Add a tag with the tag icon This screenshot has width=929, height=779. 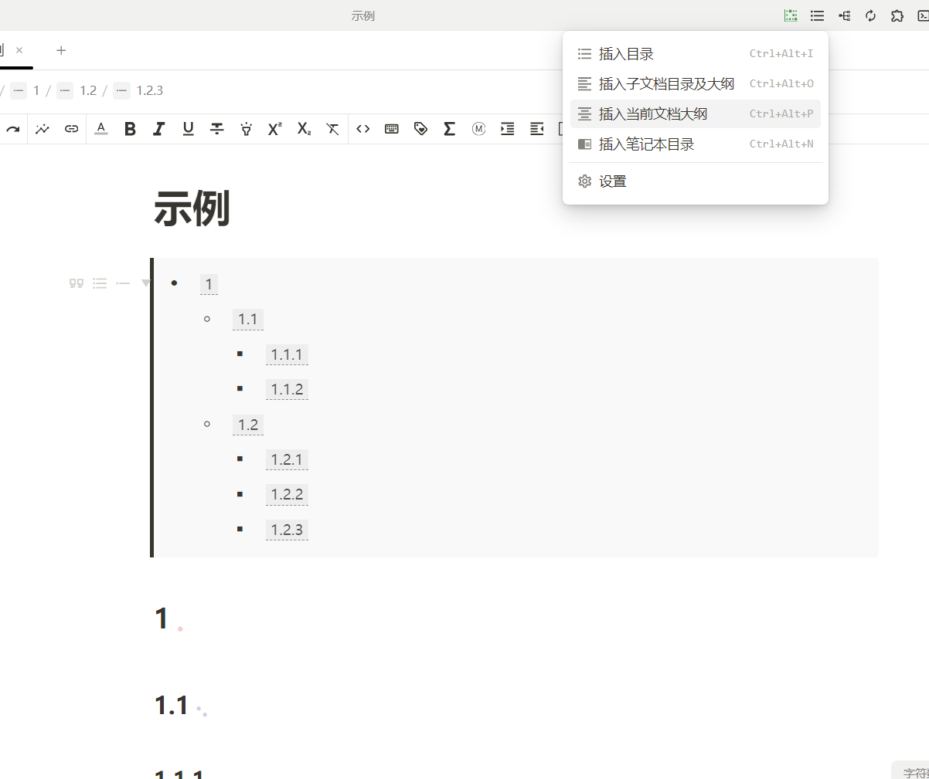click(x=421, y=129)
